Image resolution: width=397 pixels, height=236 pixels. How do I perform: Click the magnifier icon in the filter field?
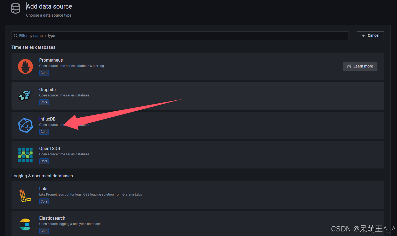tap(16, 35)
